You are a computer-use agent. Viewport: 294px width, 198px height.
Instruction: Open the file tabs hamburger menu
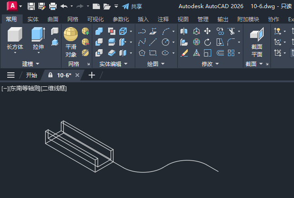(x=11, y=75)
